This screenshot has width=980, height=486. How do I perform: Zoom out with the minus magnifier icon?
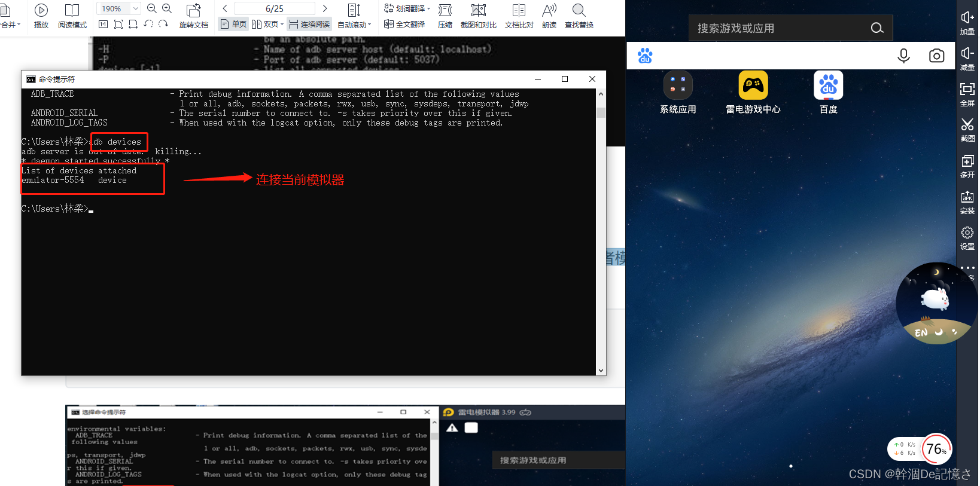152,8
